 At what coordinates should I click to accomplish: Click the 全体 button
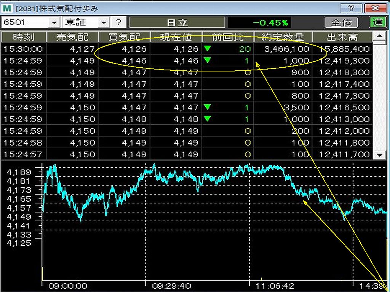[341, 22]
